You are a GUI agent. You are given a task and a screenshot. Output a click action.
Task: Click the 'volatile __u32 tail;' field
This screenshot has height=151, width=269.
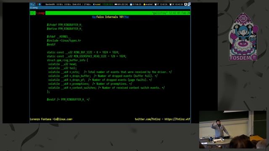[x=63, y=68]
